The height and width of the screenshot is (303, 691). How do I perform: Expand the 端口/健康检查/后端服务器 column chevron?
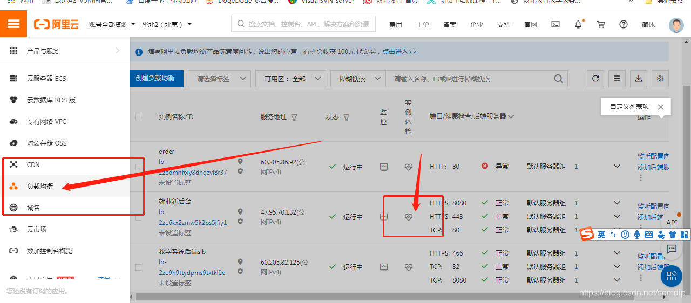511,116
